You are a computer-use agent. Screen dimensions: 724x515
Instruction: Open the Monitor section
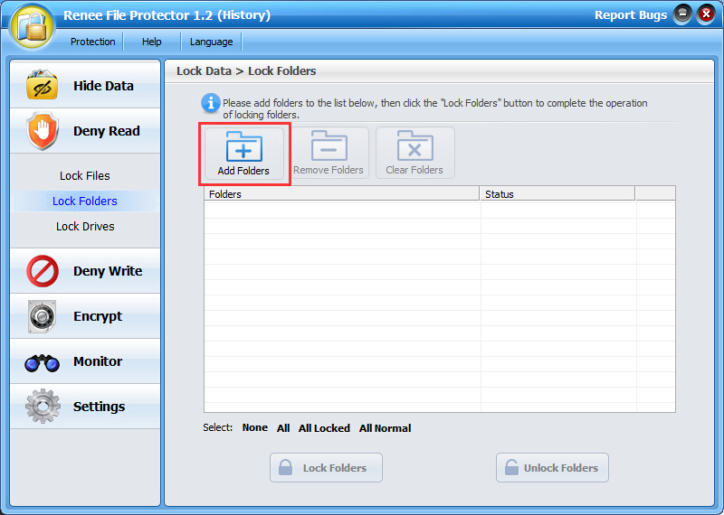coord(85,361)
